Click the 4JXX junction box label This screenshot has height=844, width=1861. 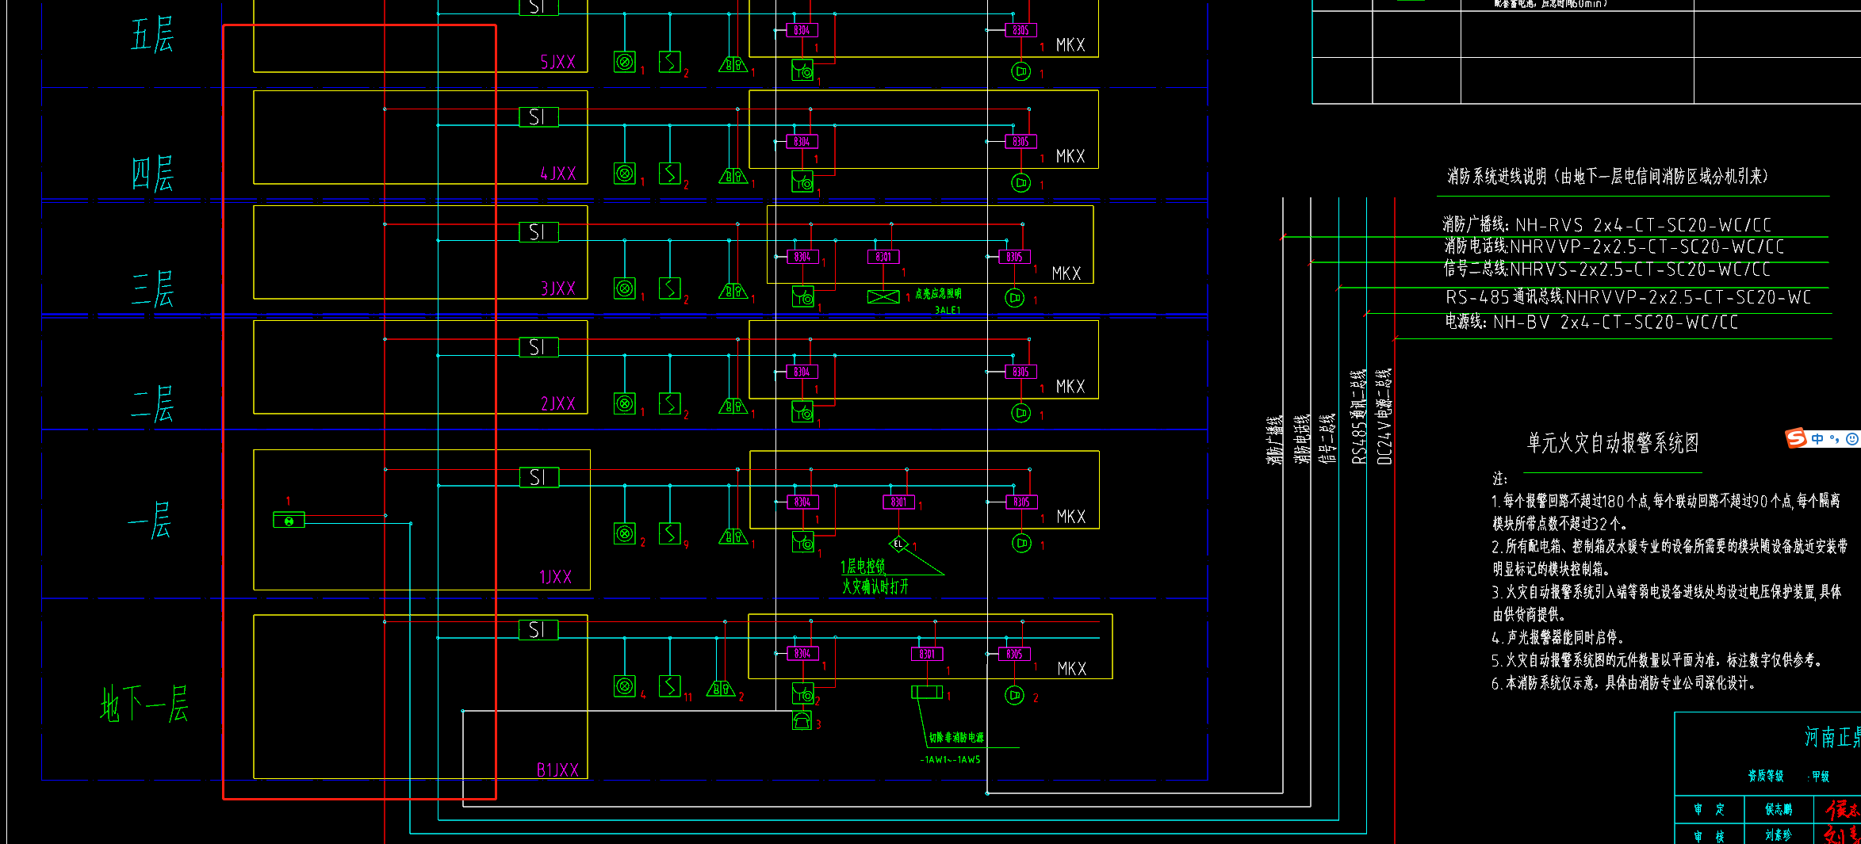558,174
